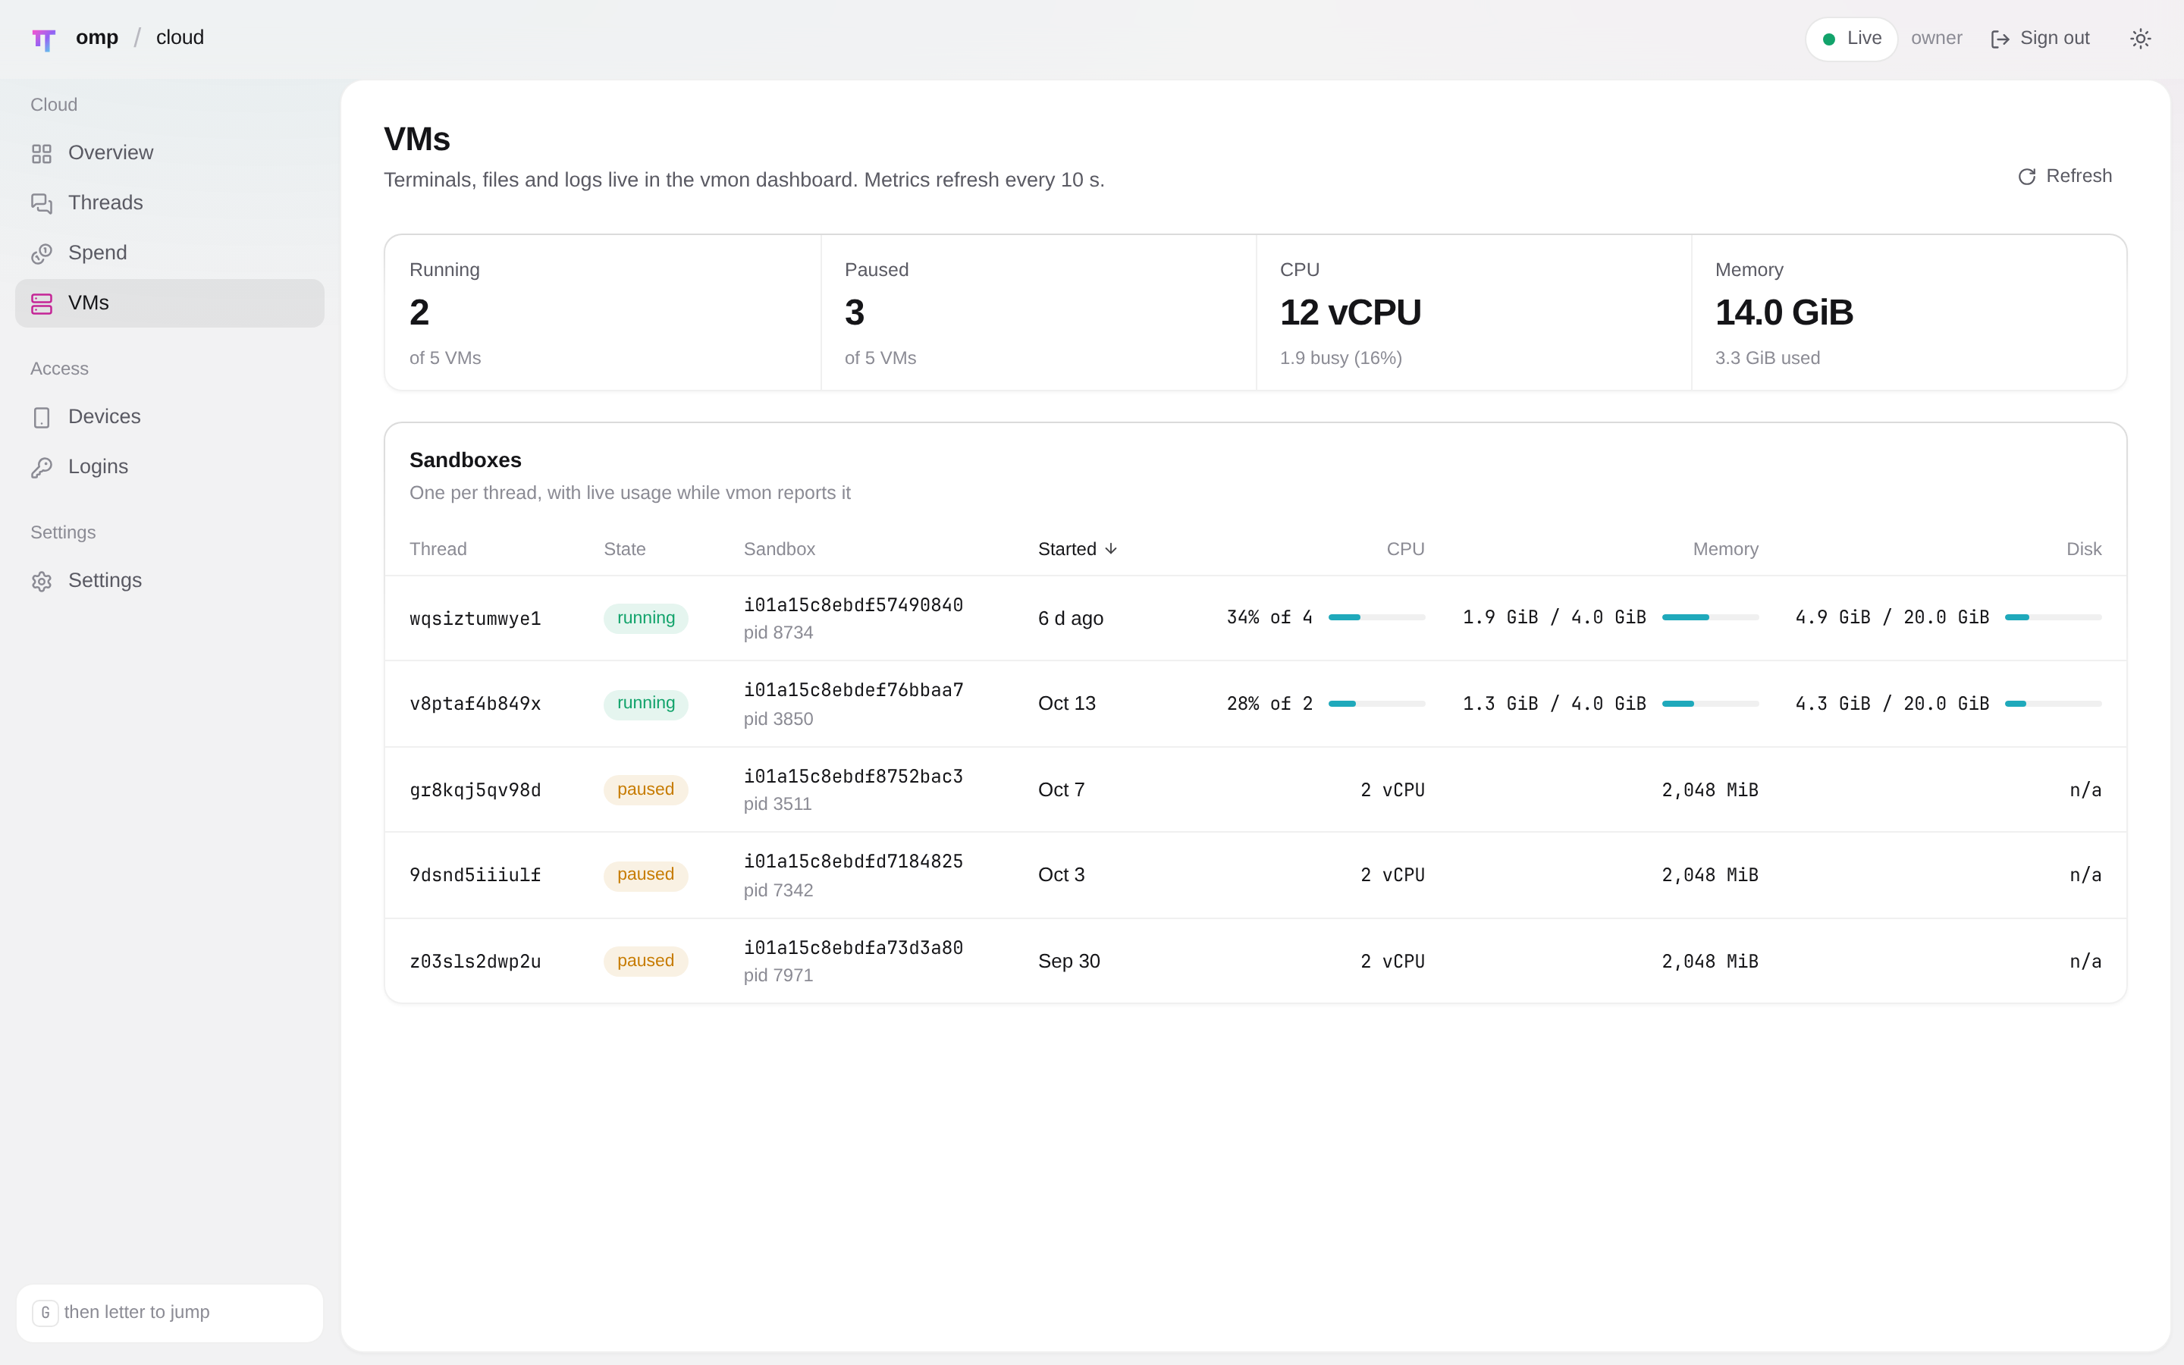Click the VMs server icon in sidebar
The height and width of the screenshot is (1365, 2184).
[42, 303]
